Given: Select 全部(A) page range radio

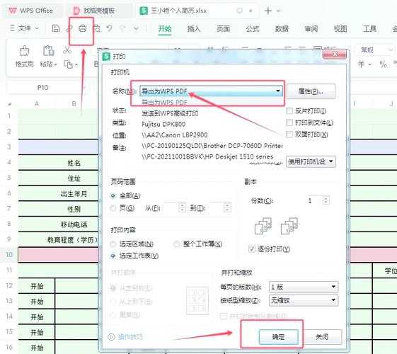Looking at the screenshot, I should 113,195.
